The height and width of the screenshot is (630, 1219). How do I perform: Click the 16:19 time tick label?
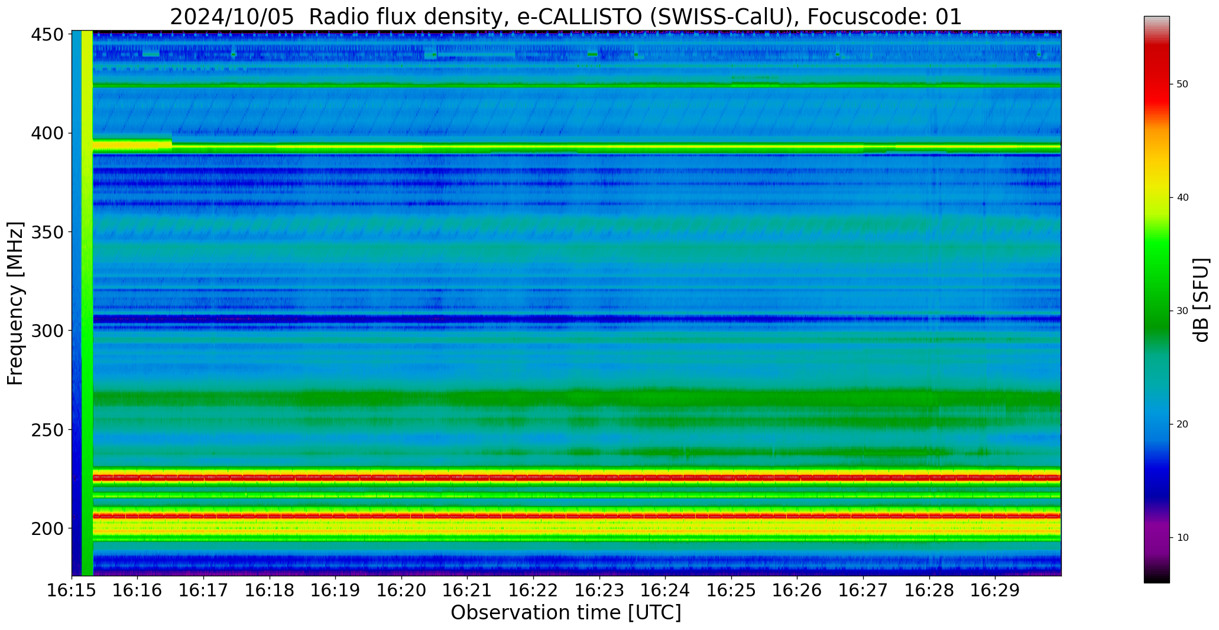click(x=336, y=590)
